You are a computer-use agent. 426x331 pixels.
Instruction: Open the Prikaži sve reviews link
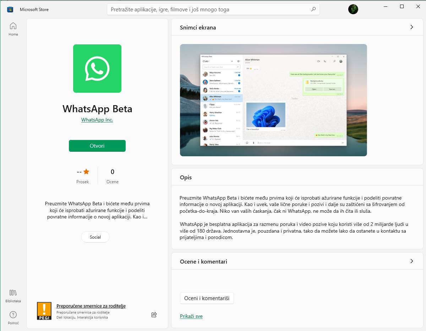(x=191, y=316)
